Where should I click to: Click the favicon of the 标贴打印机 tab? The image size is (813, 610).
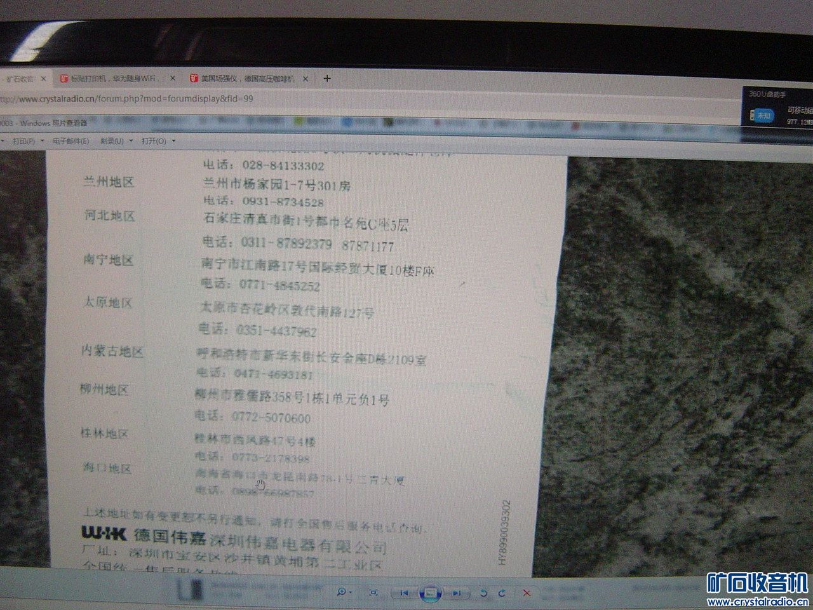64,79
